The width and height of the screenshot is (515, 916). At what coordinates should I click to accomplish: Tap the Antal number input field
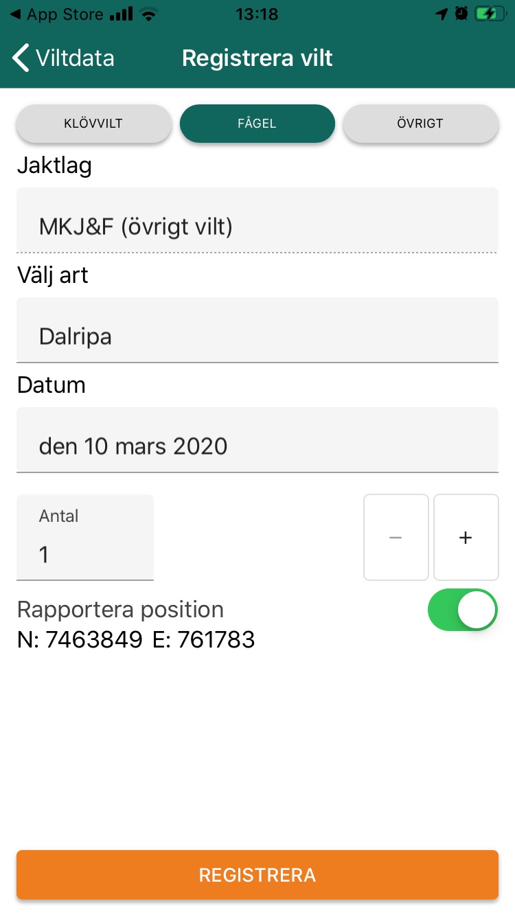coord(85,538)
